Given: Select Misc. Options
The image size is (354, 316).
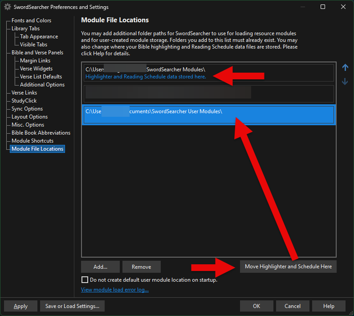Looking at the screenshot, I should click(x=28, y=125).
